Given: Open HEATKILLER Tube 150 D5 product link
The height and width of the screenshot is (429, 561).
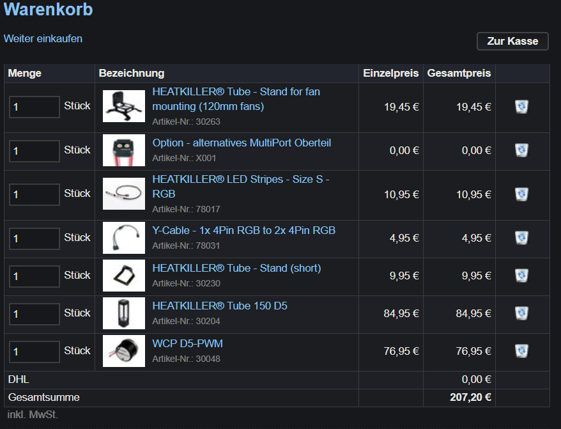Looking at the screenshot, I should click(x=220, y=306).
